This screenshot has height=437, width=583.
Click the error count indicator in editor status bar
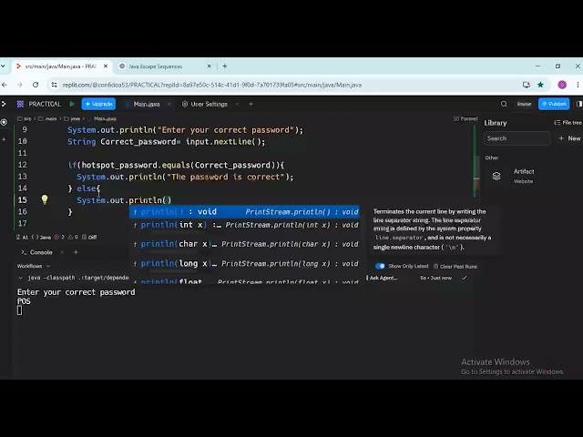(59, 237)
